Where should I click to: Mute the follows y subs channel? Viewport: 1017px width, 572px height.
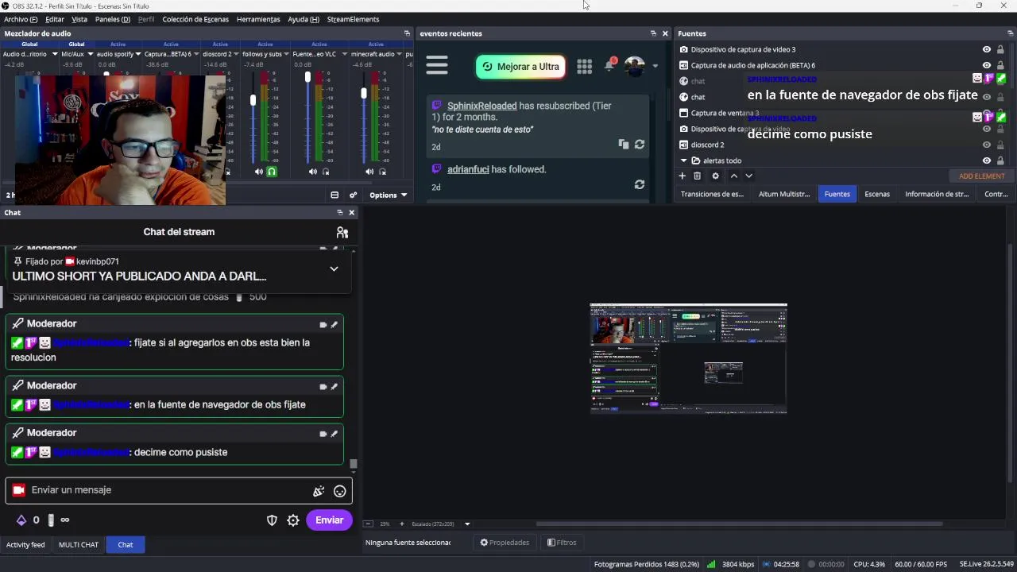pos(259,172)
